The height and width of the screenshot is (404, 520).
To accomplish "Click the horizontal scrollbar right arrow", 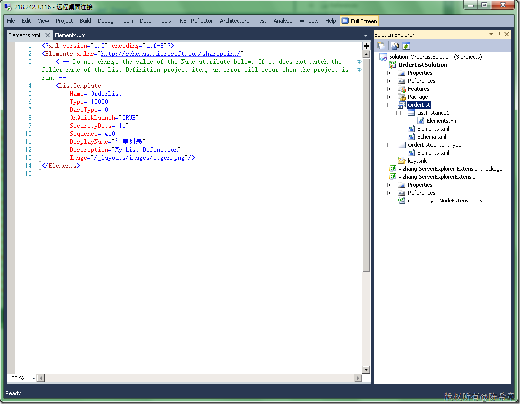I will pos(358,378).
